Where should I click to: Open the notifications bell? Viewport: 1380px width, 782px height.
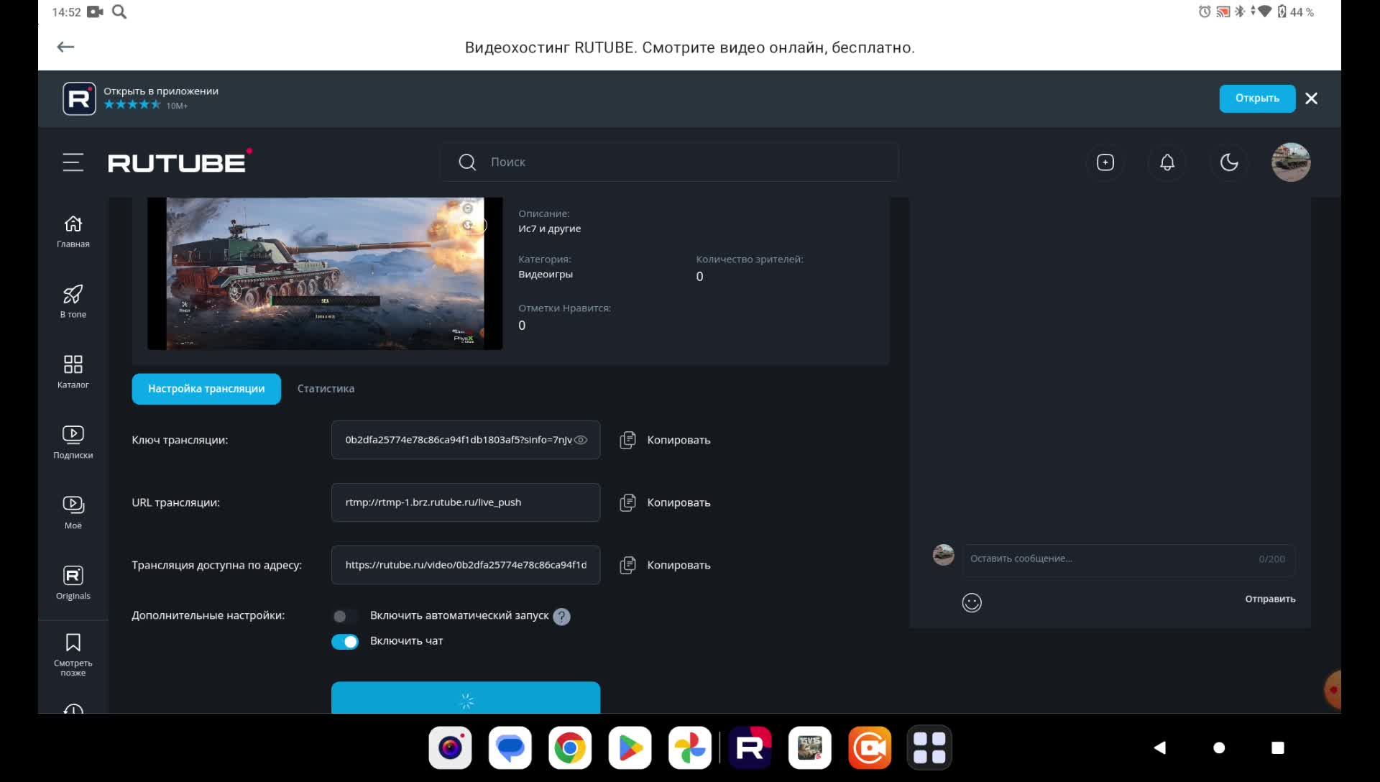click(1167, 162)
